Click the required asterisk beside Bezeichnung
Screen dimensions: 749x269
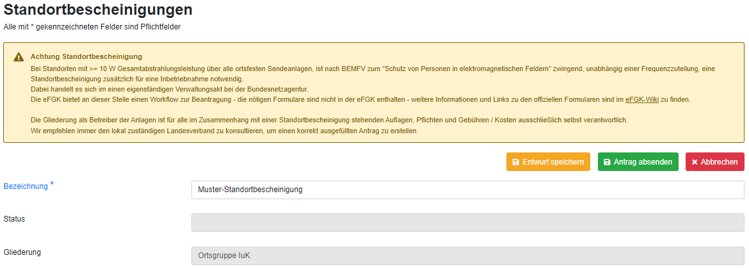52,185
